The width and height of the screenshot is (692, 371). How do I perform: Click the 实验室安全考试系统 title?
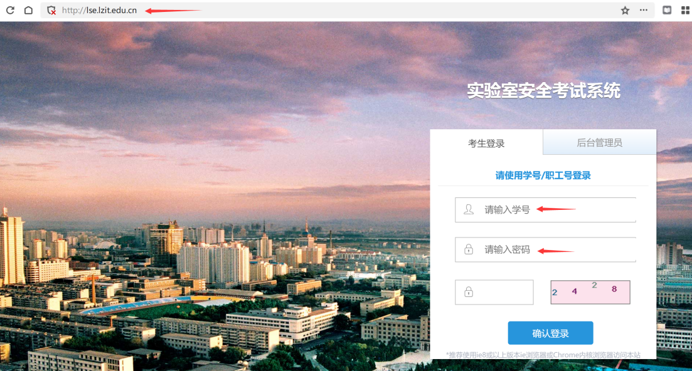(544, 91)
